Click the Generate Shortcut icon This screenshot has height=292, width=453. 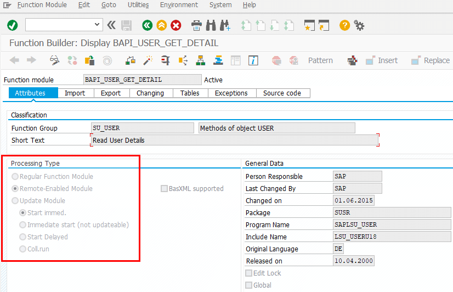pyautogui.click(x=324, y=25)
